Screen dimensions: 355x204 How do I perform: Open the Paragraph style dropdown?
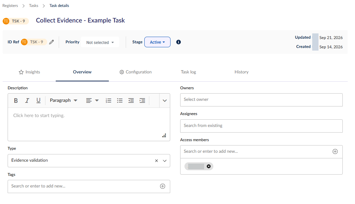pos(64,101)
